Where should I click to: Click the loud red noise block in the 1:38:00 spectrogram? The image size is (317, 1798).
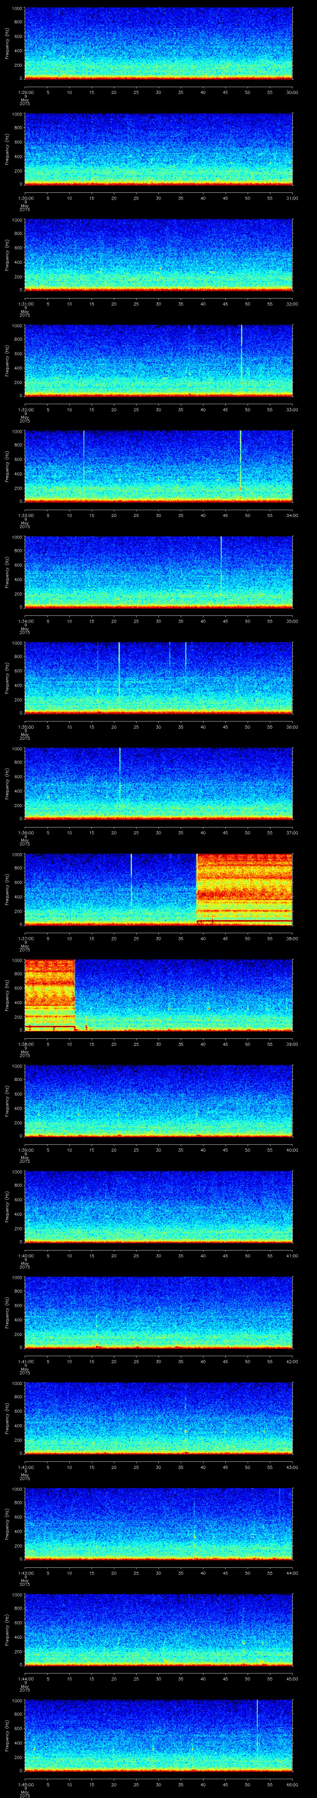click(50, 995)
